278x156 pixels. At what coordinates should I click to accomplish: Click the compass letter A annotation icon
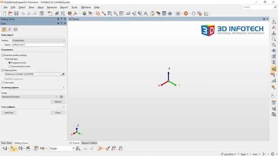click(x=146, y=13)
